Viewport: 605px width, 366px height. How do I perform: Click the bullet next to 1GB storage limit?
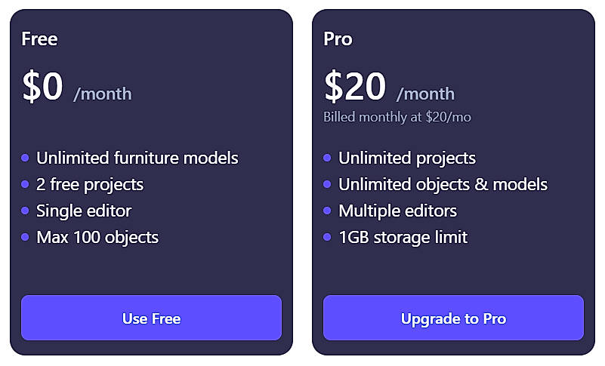[327, 238]
